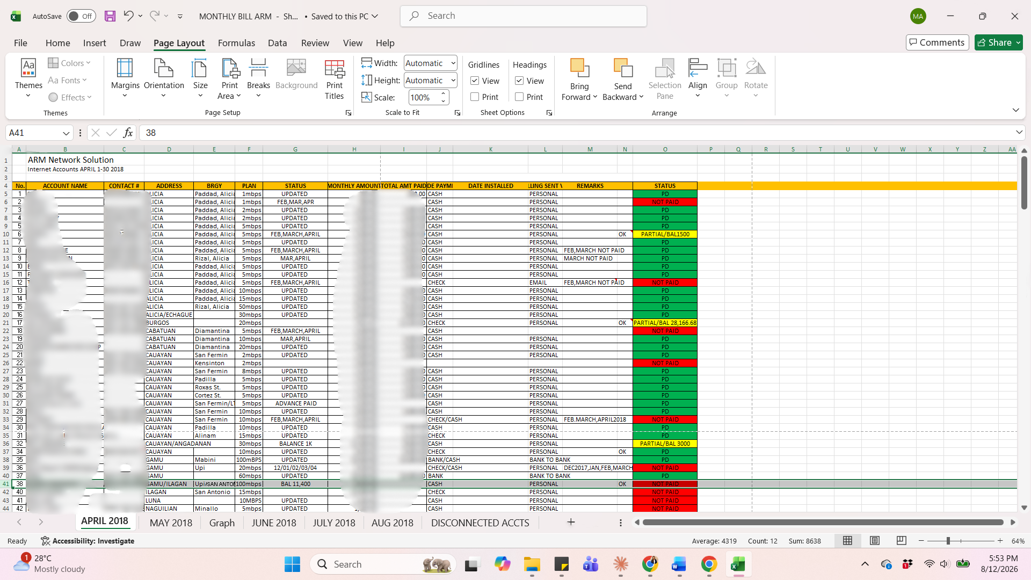Uncheck the Gridlines View checkbox
The image size is (1031, 580).
click(475, 81)
